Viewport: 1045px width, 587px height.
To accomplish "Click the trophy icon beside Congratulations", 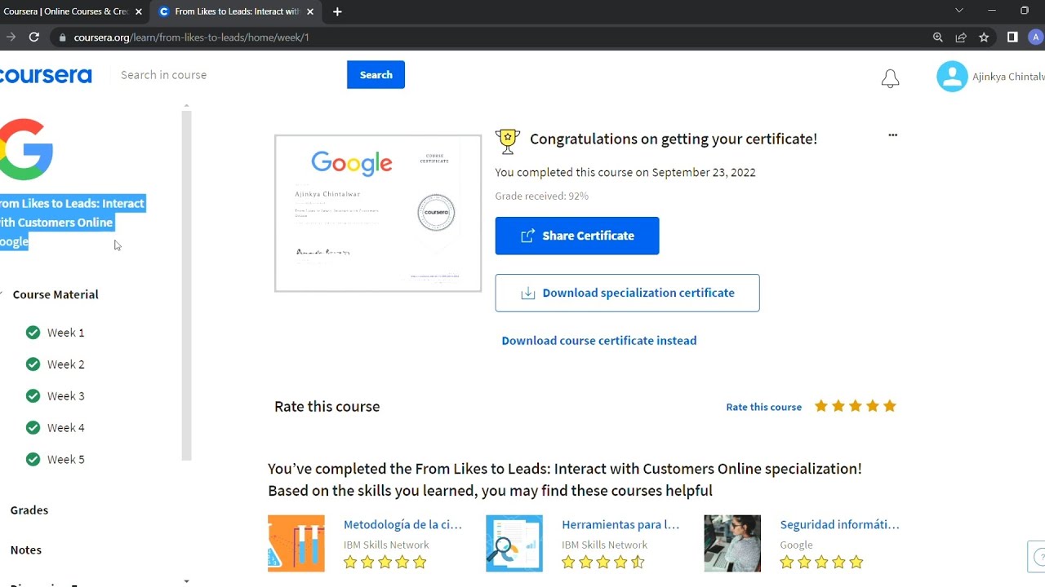I will tap(508, 140).
